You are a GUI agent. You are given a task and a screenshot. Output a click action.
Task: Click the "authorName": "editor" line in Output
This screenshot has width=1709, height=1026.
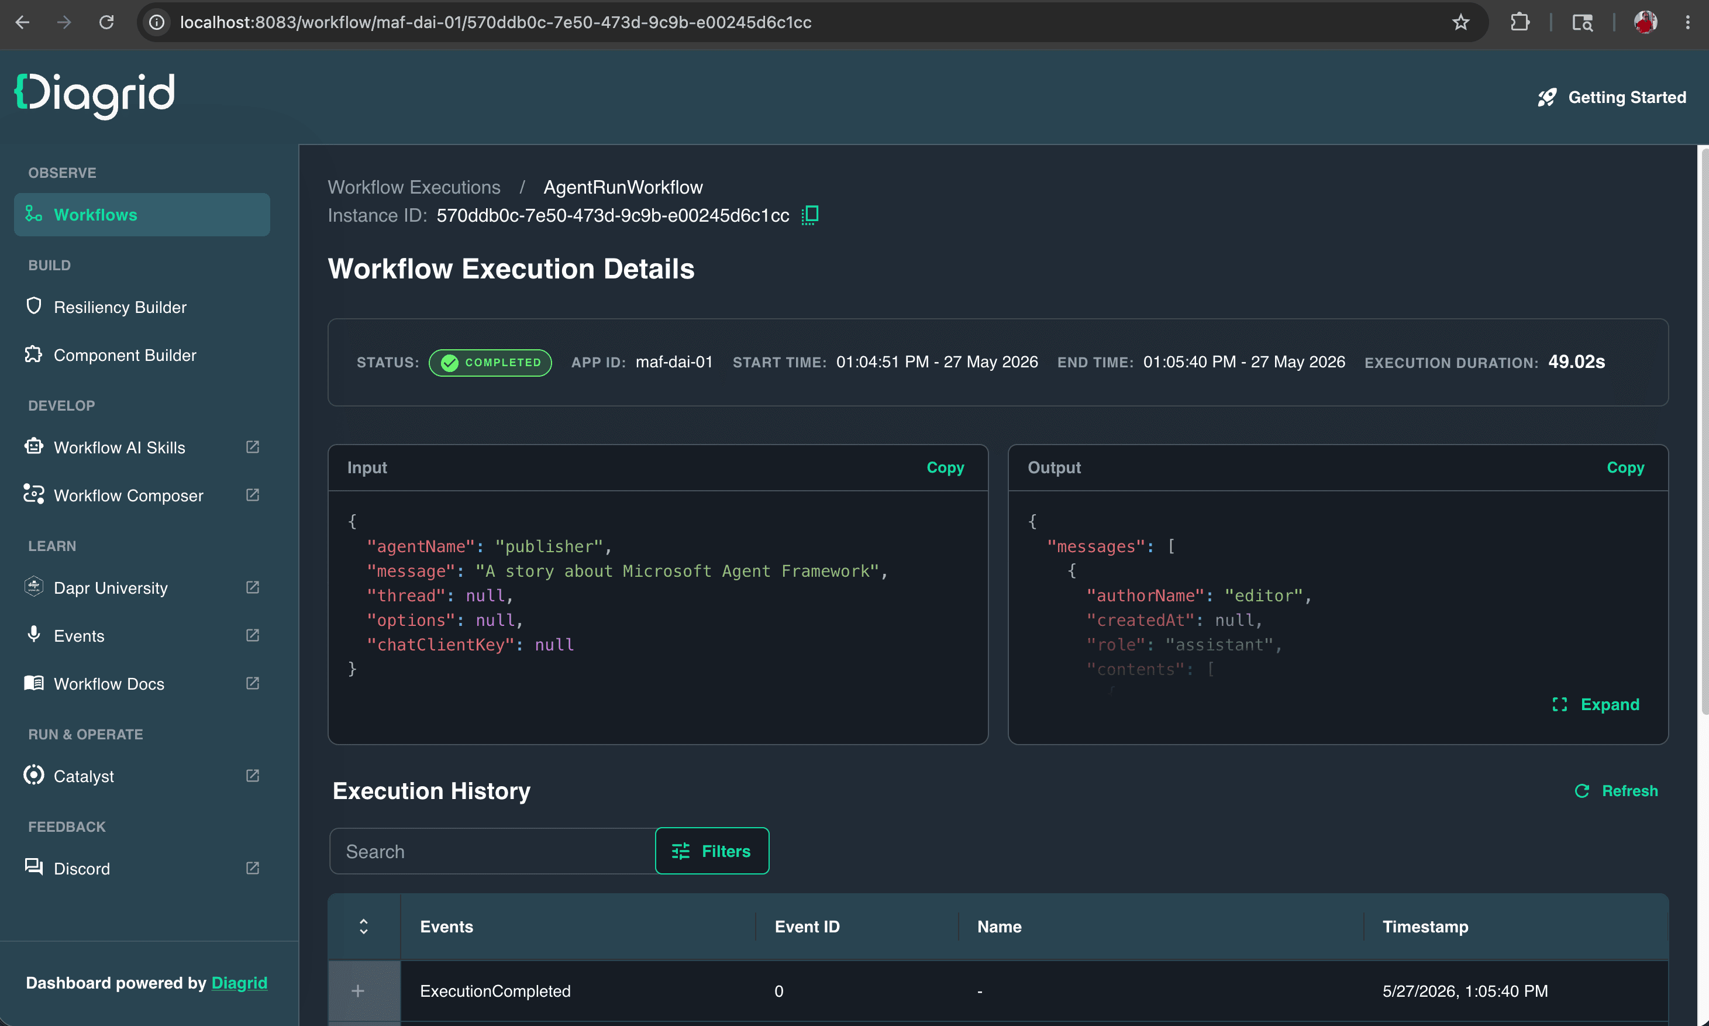click(1199, 595)
